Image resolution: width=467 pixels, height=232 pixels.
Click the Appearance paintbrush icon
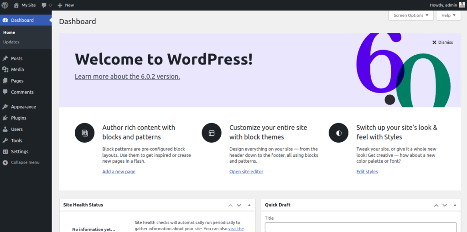[x=5, y=107]
